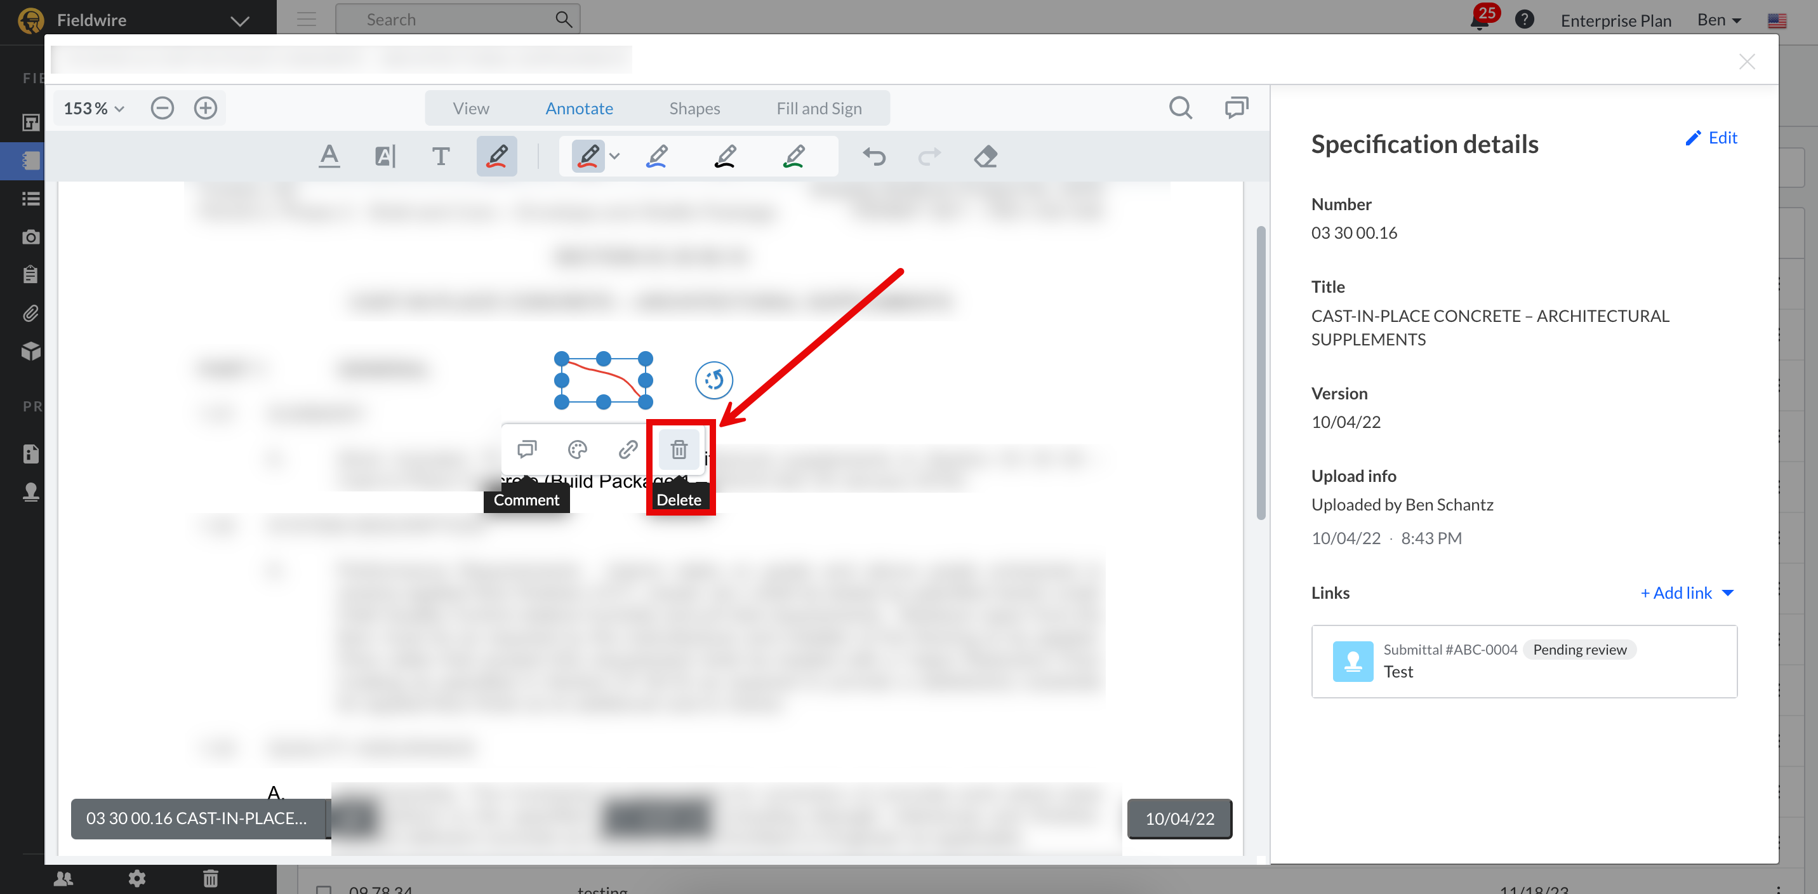This screenshot has height=894, width=1818.
Task: Click the undo arrow in toolbar
Action: click(873, 156)
